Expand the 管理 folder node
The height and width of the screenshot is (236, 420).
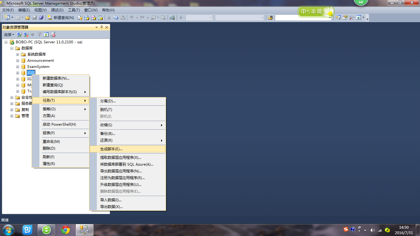(x=12, y=116)
